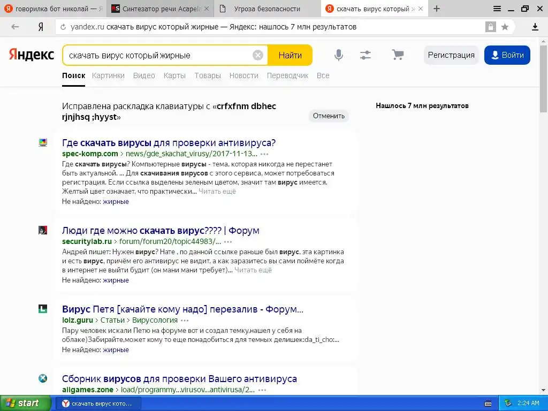Image resolution: width=548 pixels, height=411 pixels.
Task: Click жирные under the lolz.guru result
Action: 116,350
